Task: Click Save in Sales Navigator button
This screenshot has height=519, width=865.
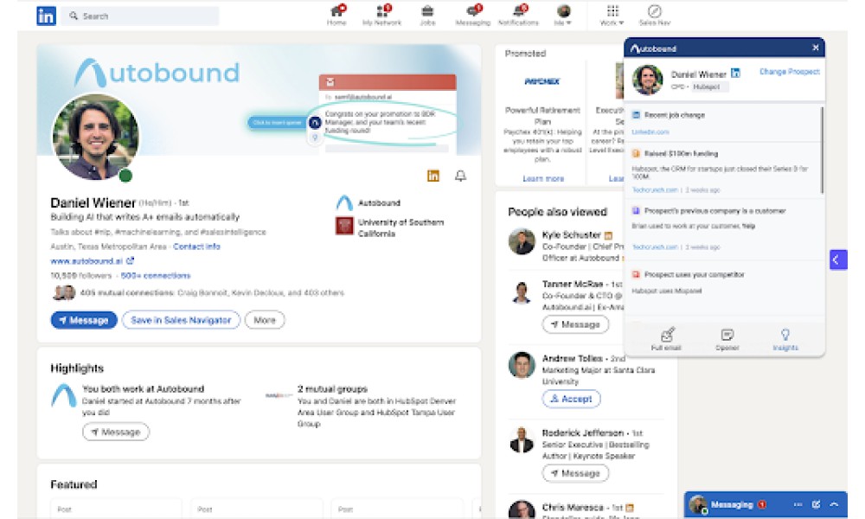Action: (x=181, y=320)
